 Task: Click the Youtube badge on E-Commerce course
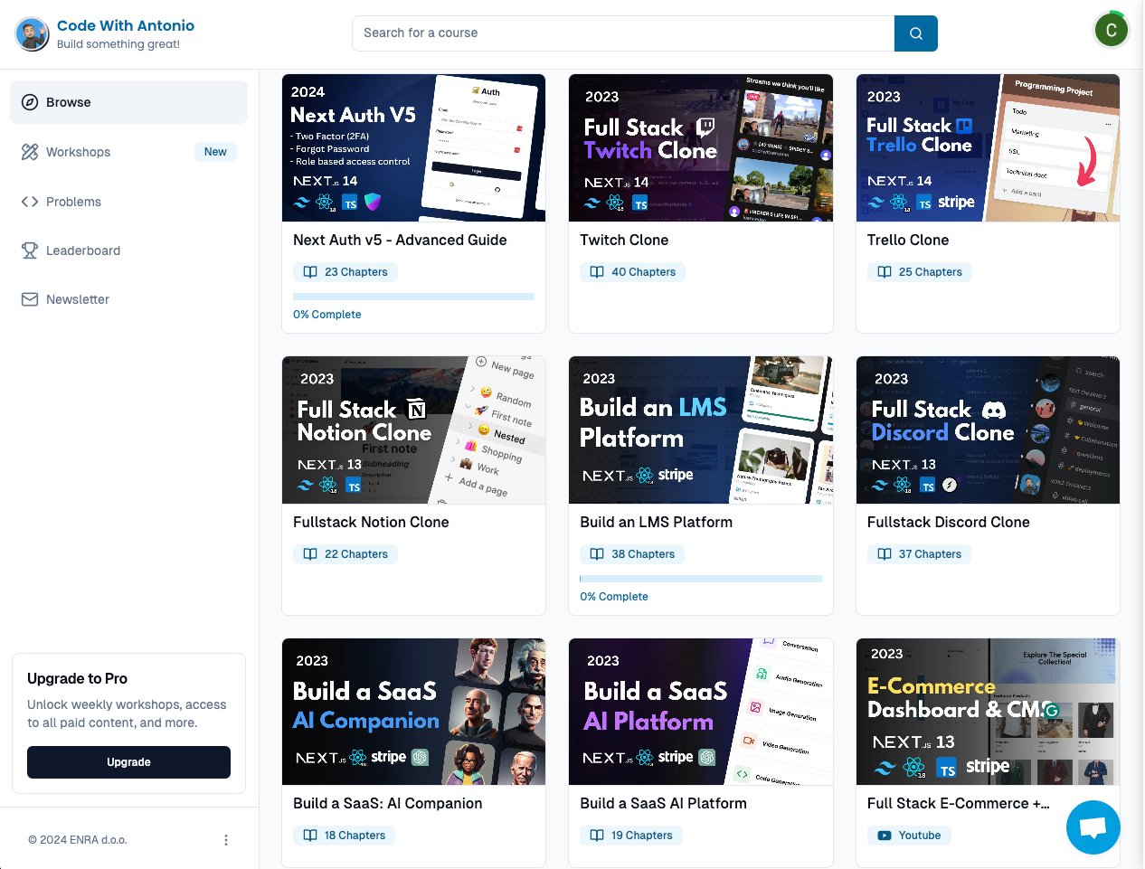[x=908, y=836]
